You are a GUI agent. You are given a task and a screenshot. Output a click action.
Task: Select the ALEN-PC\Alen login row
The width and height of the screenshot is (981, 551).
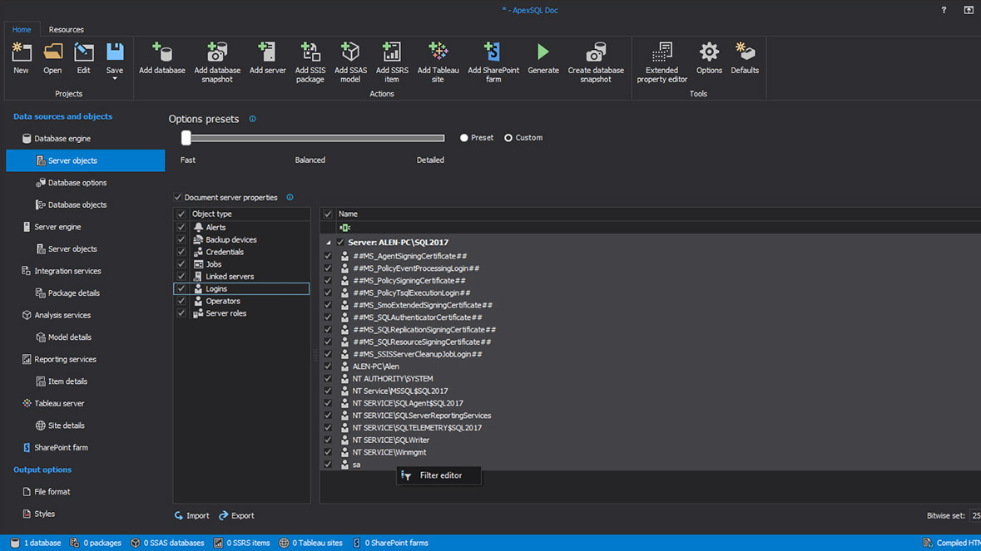pos(650,367)
